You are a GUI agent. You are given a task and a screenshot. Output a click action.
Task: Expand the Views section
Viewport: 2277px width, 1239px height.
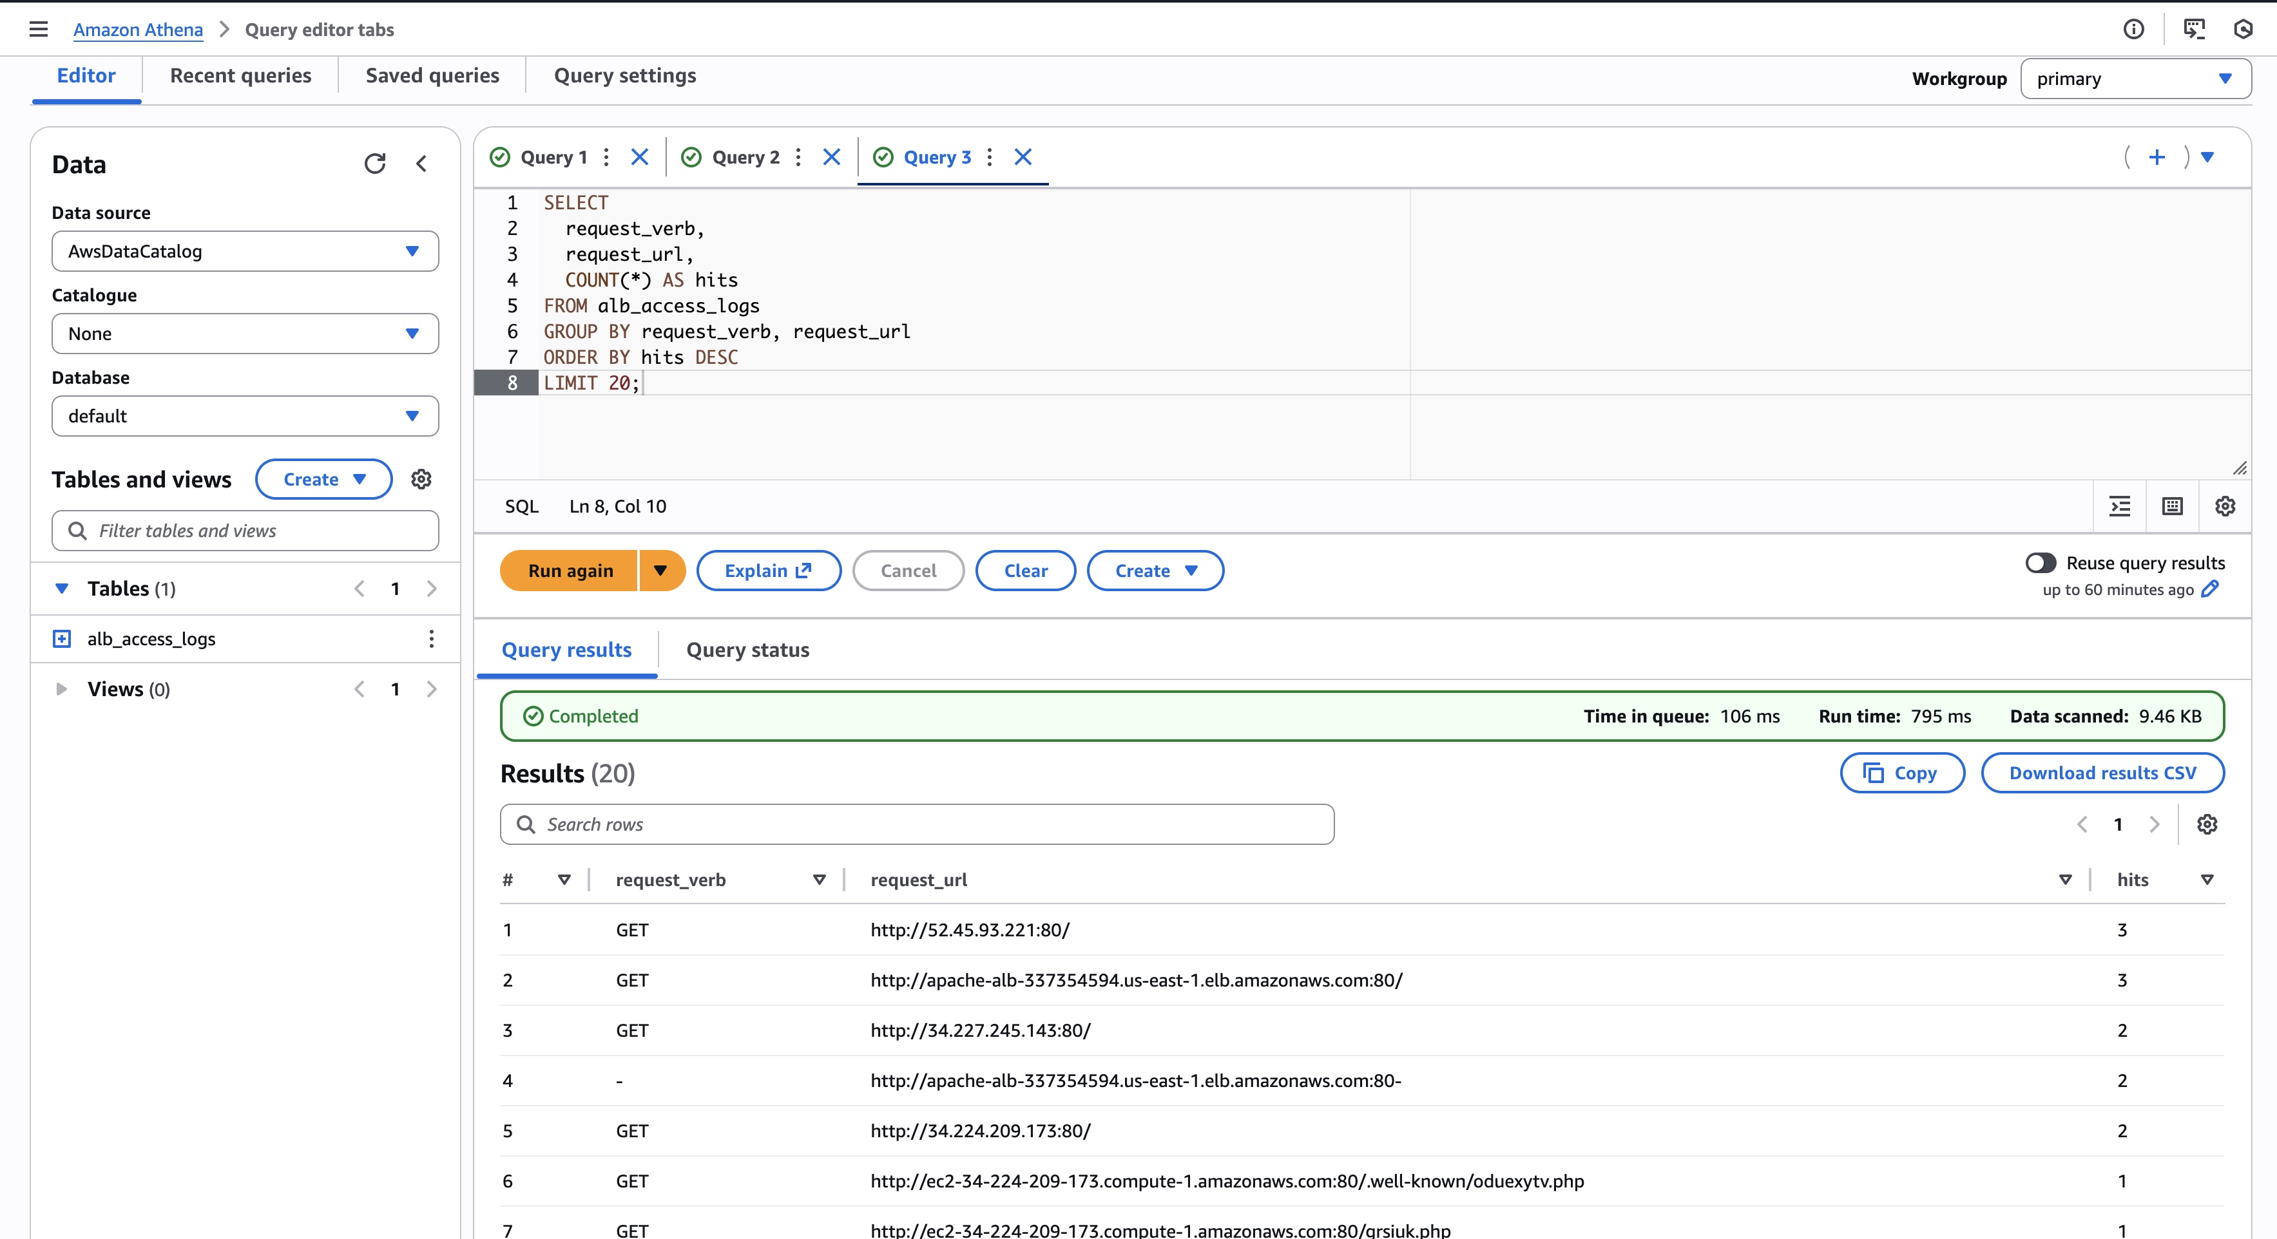click(61, 689)
